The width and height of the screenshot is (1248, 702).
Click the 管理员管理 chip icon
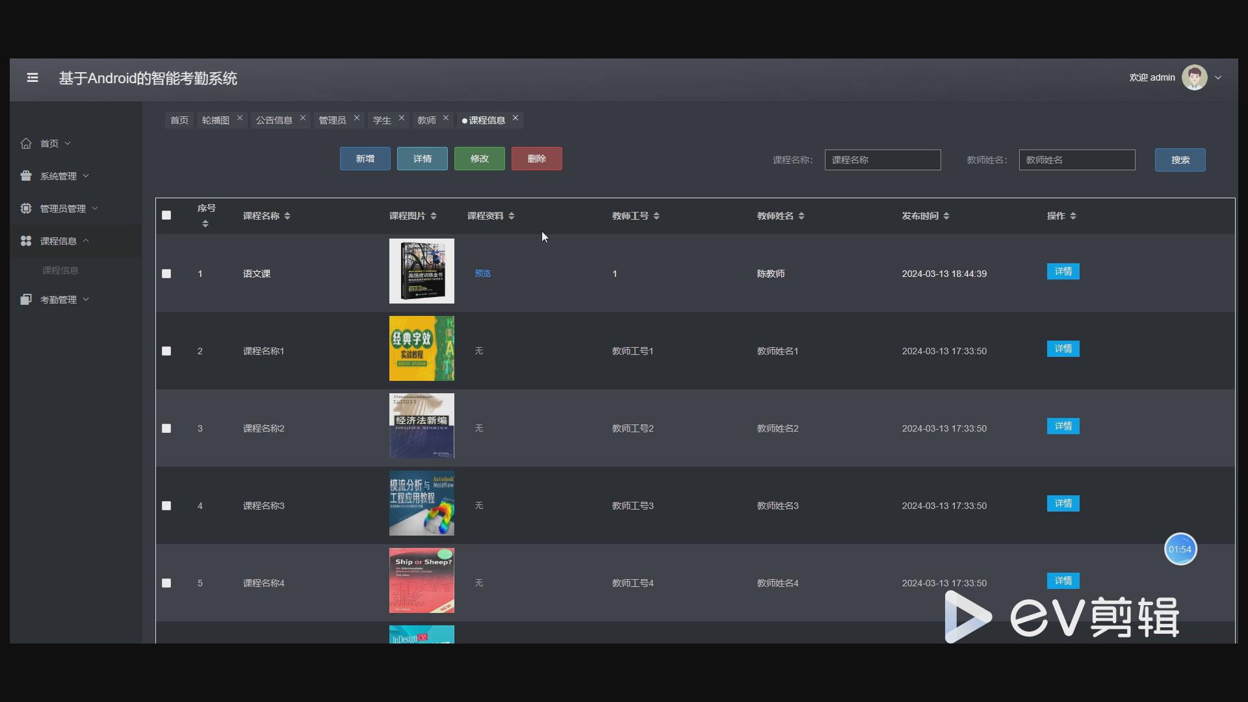click(26, 209)
